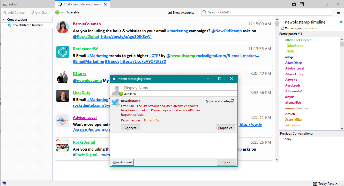Select participant adage
The height and width of the screenshot is (186, 344).
click(289, 57)
